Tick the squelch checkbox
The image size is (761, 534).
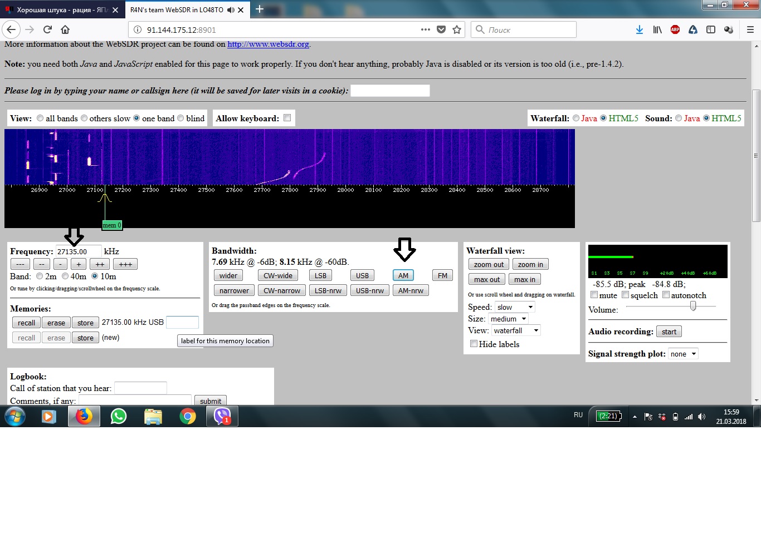tap(625, 295)
